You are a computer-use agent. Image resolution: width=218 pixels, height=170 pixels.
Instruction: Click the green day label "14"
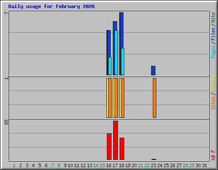(96, 165)
